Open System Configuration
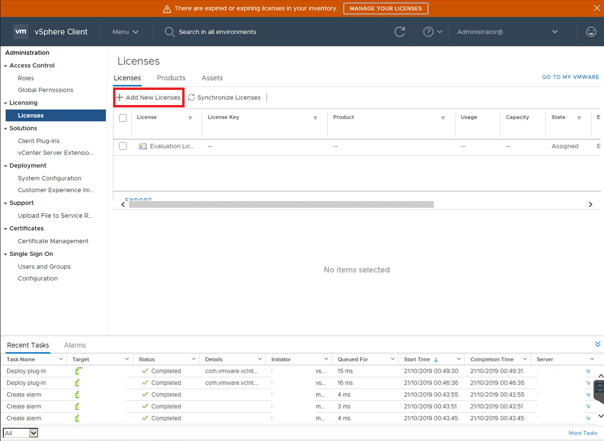 [50, 178]
